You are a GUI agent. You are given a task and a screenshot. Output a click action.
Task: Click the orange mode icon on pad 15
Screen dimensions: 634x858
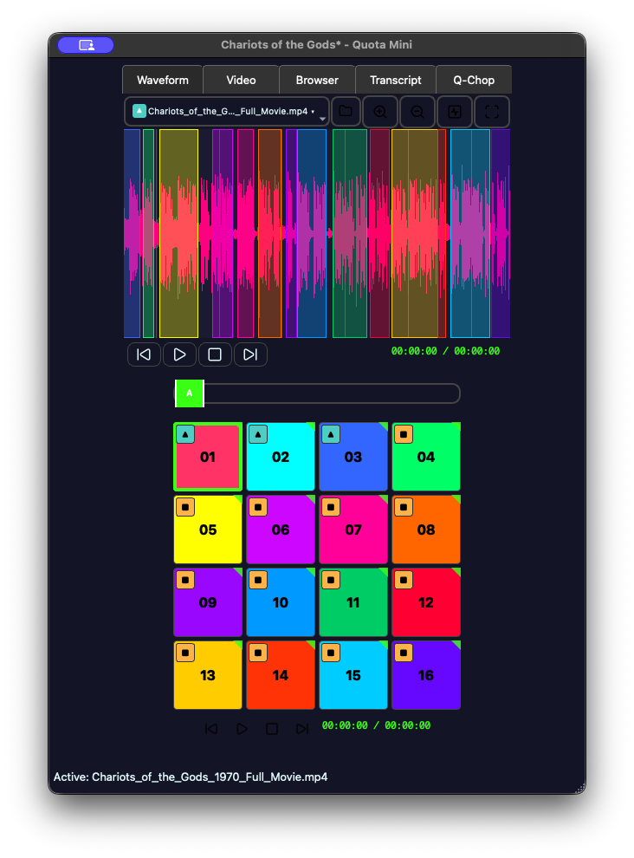[x=331, y=653]
